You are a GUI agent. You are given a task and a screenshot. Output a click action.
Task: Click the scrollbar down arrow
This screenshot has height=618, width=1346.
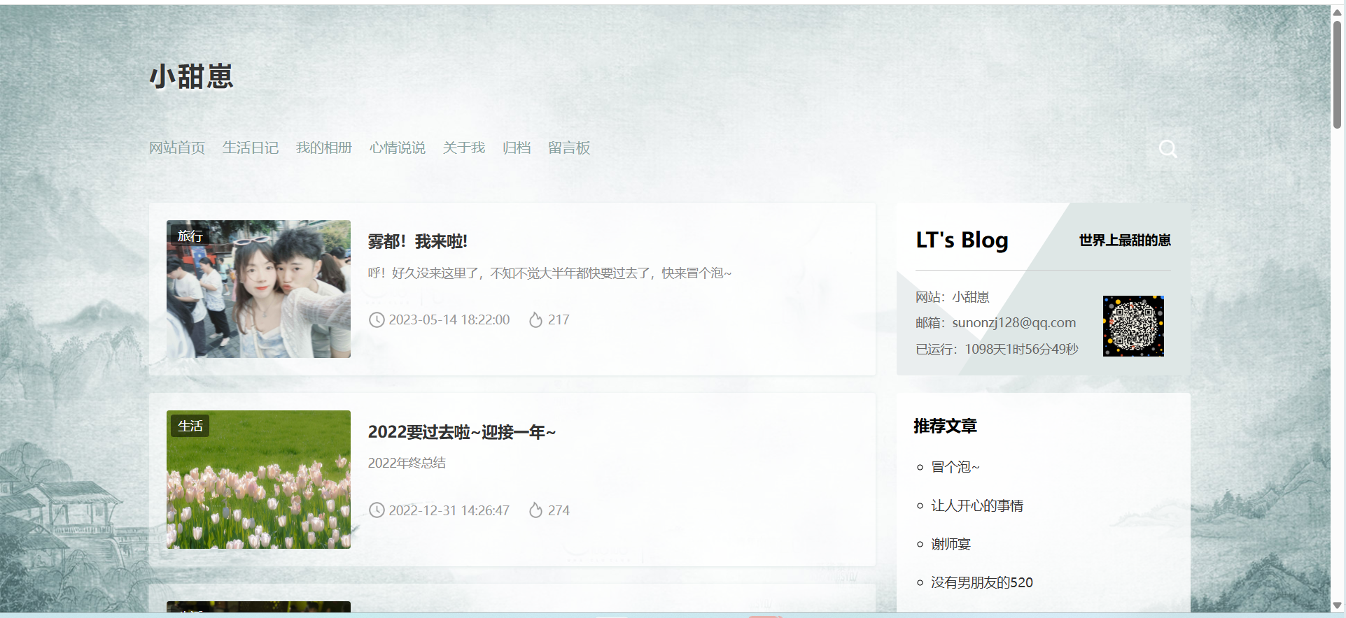(1337, 605)
